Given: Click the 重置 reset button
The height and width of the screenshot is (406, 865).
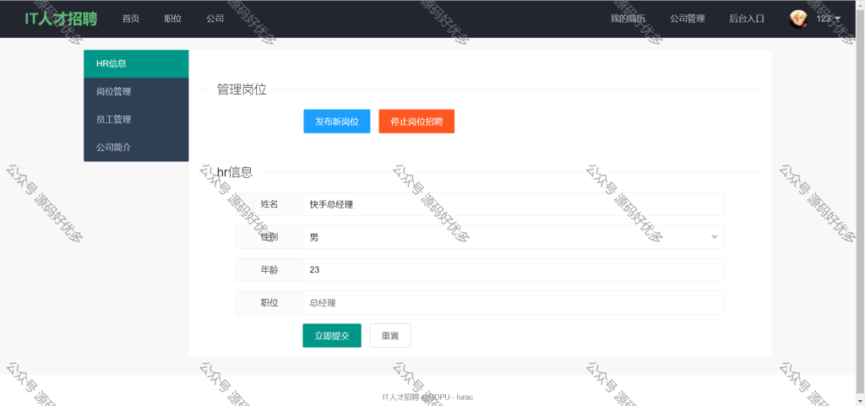Looking at the screenshot, I should (390, 335).
